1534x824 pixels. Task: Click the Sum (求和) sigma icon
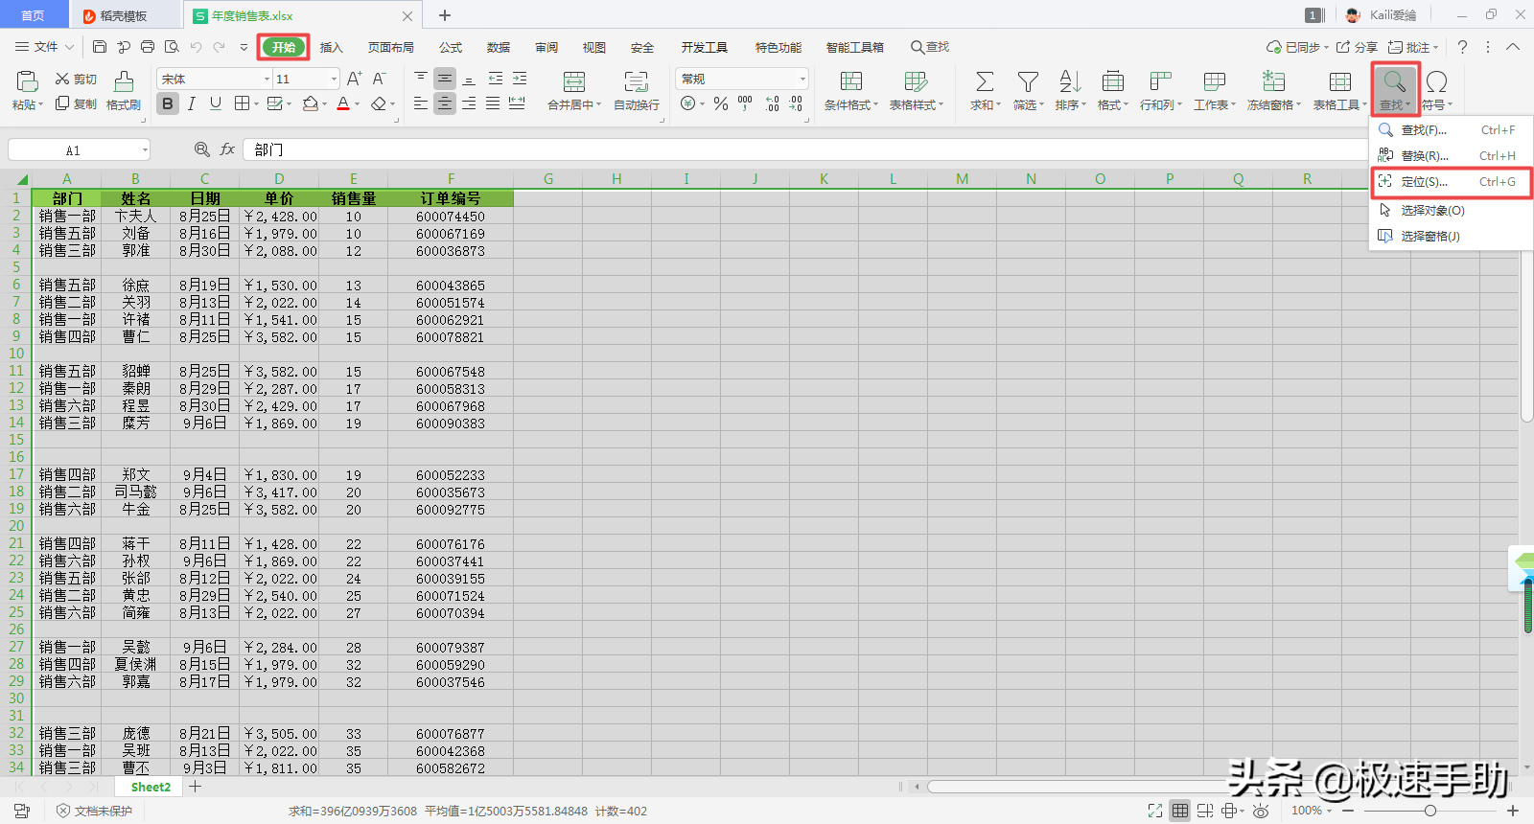(985, 81)
